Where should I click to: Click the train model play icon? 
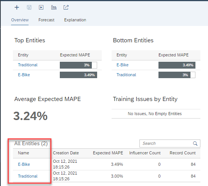tap(41, 8)
